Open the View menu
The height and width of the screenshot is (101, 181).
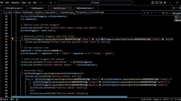coord(24,3)
